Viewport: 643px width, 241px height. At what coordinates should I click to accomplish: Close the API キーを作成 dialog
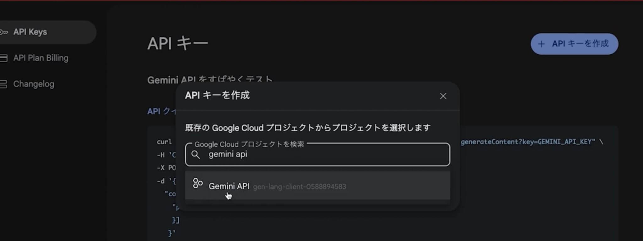443,96
